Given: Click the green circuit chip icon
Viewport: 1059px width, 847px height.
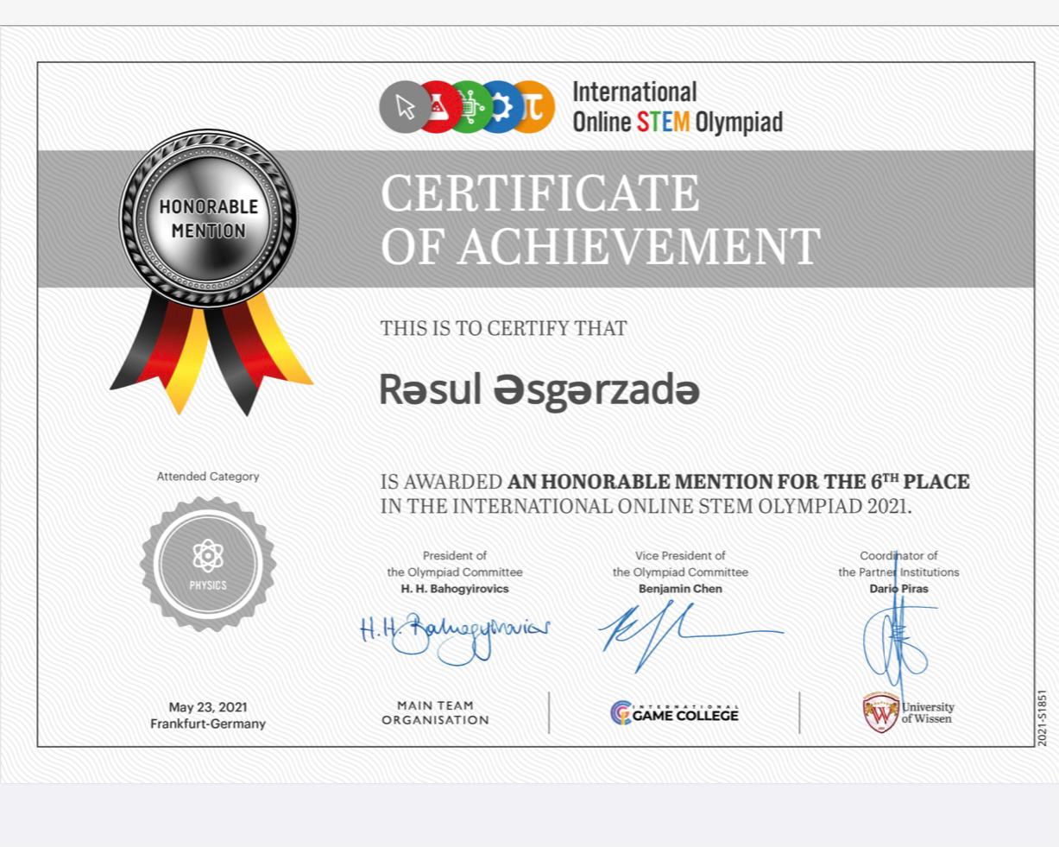Looking at the screenshot, I should coord(470,107).
